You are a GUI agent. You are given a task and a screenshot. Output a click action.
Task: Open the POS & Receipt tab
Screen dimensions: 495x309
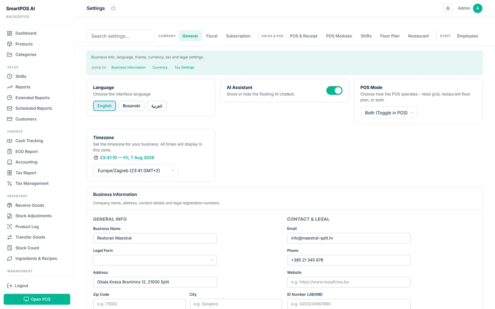pos(304,36)
